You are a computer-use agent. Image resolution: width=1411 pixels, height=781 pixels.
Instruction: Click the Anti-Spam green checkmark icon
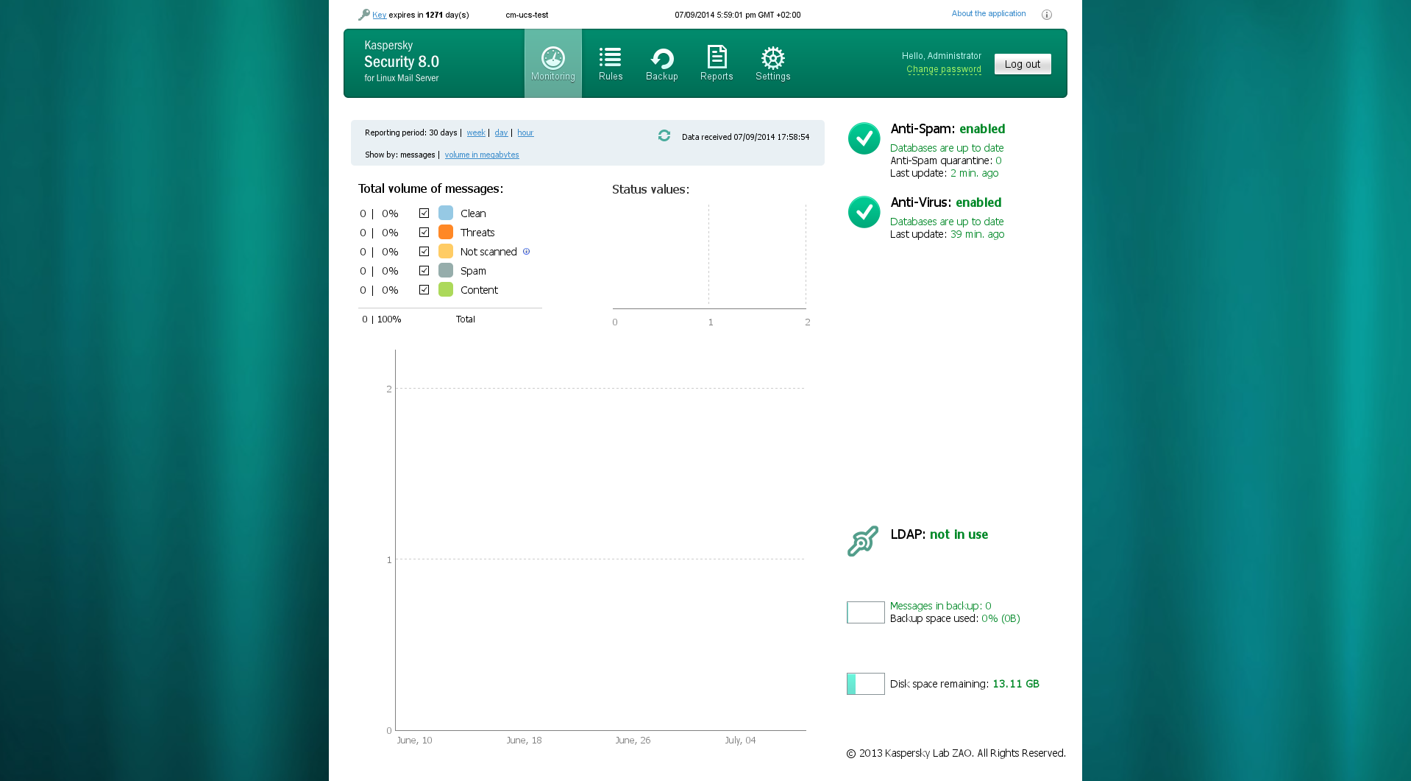(864, 138)
